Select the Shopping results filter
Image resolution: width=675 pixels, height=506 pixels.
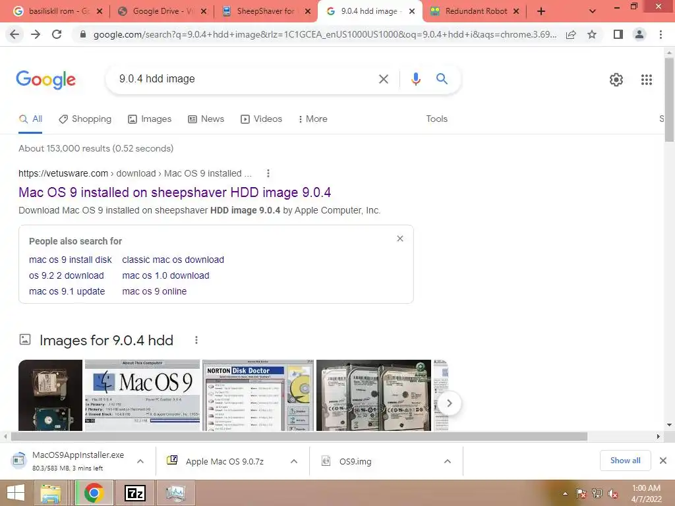[85, 119]
